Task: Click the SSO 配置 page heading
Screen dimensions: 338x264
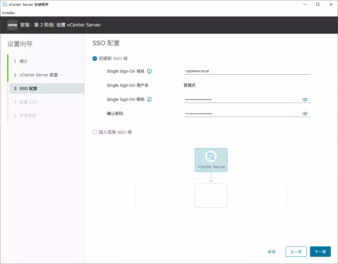Action: click(x=106, y=43)
